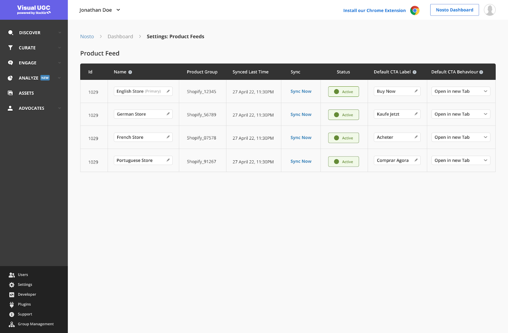Image resolution: width=508 pixels, height=333 pixels.
Task: Click the Plugins plug icon
Action: pyautogui.click(x=12, y=305)
